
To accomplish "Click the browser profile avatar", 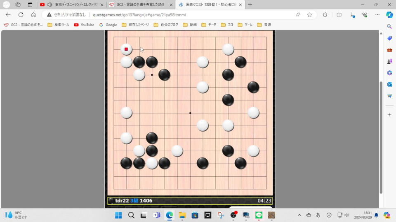I will pyautogui.click(x=6, y=5).
